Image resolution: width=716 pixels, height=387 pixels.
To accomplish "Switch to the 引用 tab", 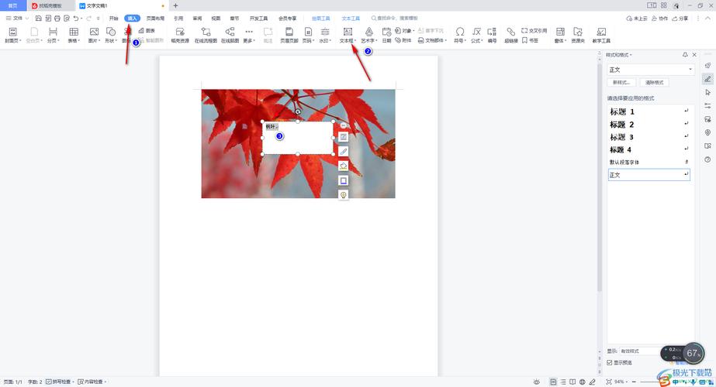I will 178,19.
